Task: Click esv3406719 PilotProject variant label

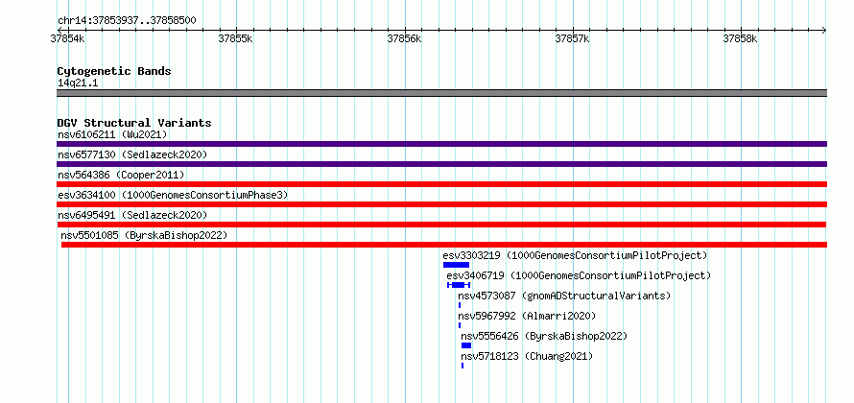Action: point(579,275)
